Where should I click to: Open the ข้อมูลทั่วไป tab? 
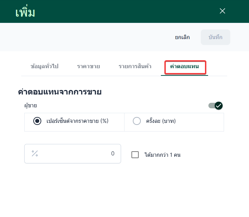pos(44,66)
